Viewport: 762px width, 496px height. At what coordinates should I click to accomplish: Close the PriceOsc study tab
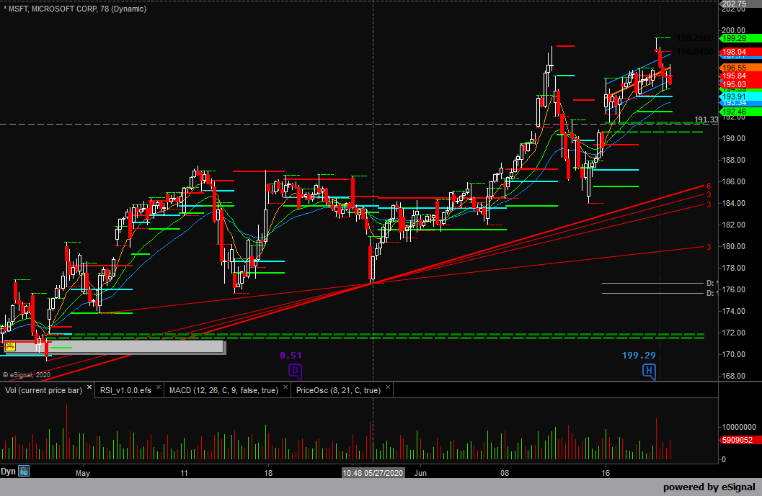[x=388, y=387]
